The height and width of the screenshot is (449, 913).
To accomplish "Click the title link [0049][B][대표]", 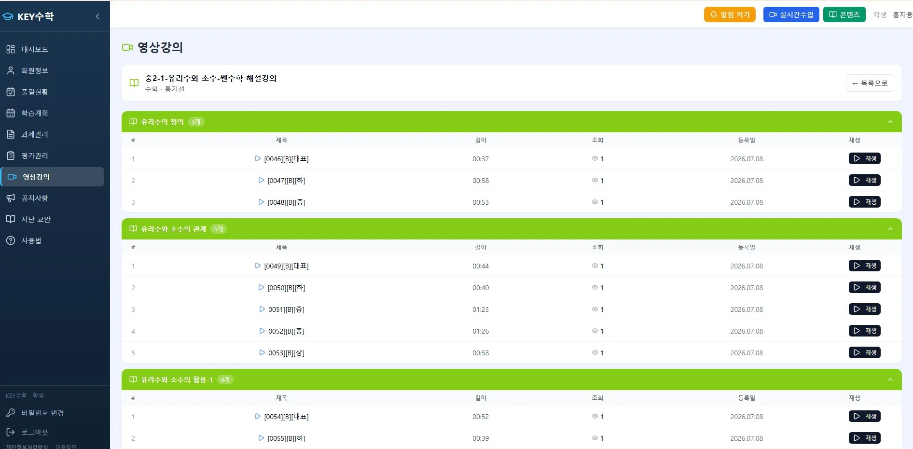I will (x=286, y=266).
